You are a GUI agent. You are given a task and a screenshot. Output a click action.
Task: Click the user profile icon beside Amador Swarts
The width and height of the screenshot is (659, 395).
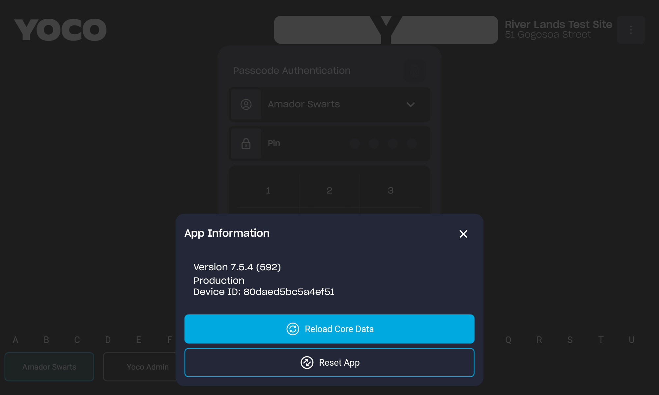tap(246, 104)
